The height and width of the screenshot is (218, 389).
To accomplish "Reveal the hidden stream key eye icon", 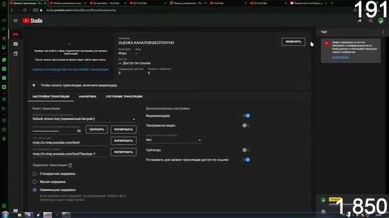I will pyautogui.click(x=79, y=131).
